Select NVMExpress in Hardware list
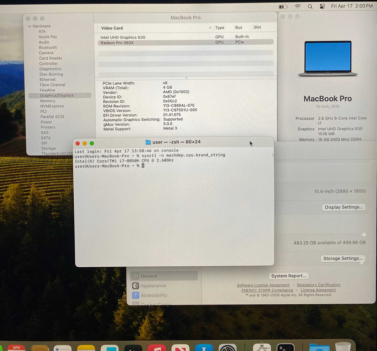This screenshot has width=377, height=351. (x=52, y=106)
